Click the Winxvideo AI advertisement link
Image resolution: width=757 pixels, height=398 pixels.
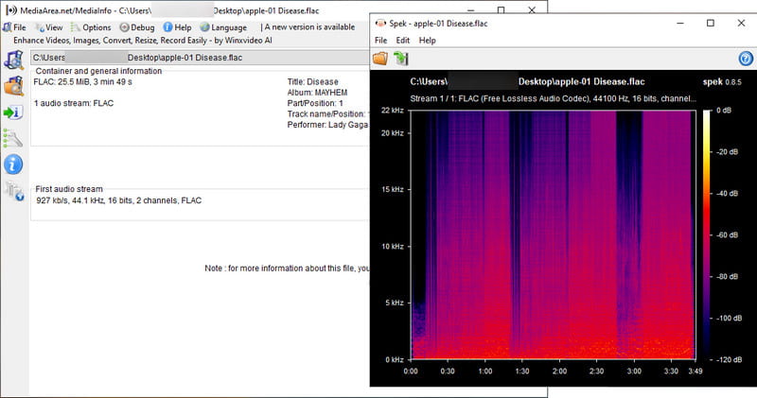click(143, 40)
